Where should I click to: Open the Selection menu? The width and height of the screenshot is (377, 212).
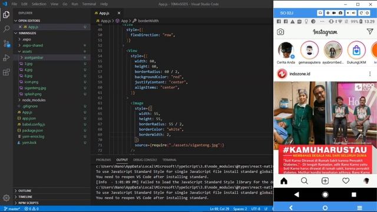tap(39, 4)
